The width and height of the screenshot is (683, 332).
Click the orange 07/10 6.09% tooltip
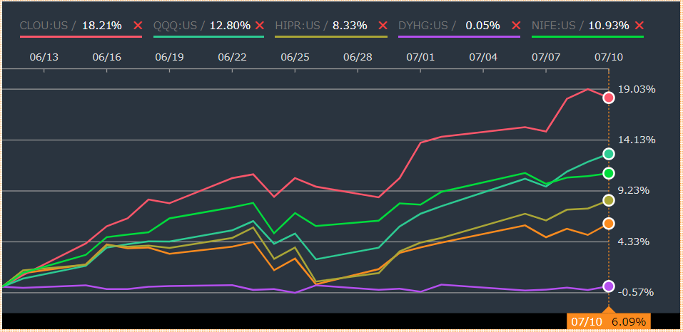coord(609,321)
